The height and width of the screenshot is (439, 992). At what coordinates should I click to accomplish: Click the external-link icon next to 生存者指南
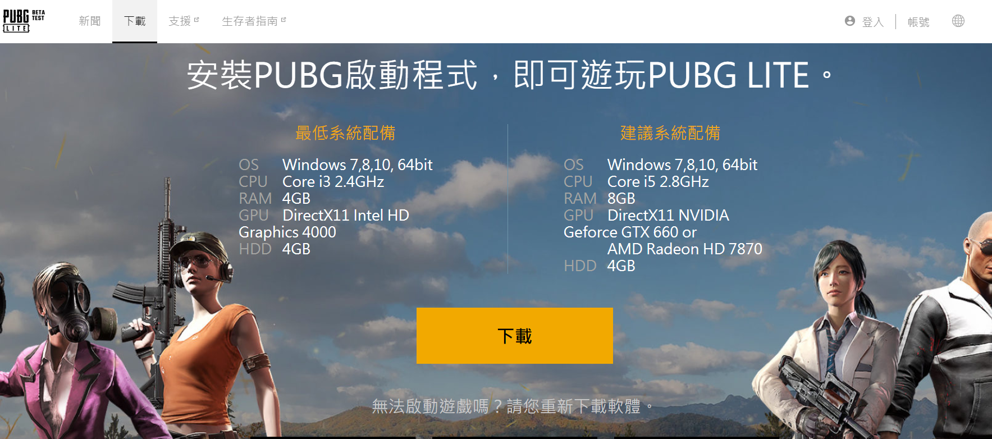(284, 20)
